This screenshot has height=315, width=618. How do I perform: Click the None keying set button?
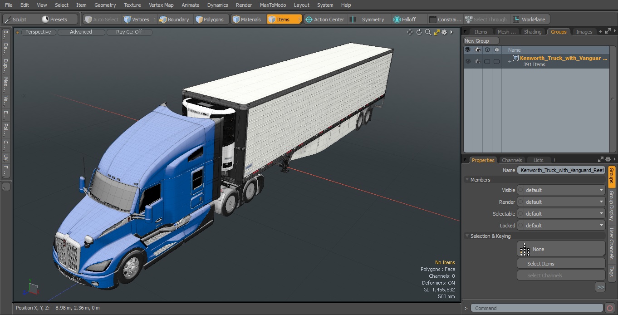click(x=561, y=249)
